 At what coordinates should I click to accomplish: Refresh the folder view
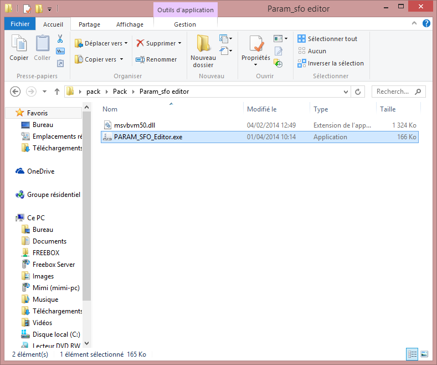(x=358, y=92)
